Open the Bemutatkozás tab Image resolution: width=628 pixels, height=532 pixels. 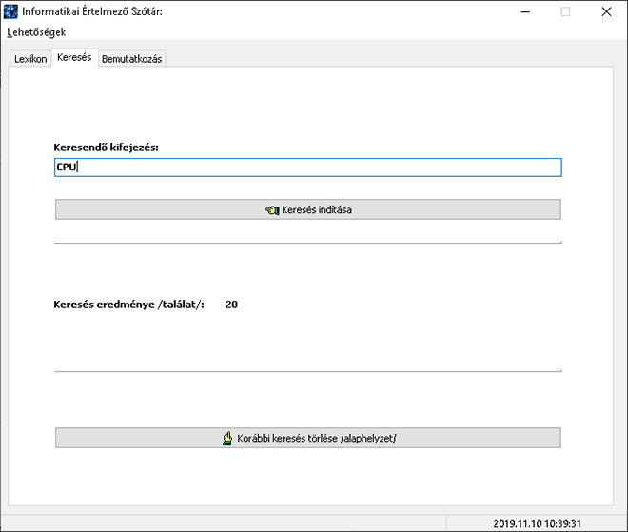131,59
